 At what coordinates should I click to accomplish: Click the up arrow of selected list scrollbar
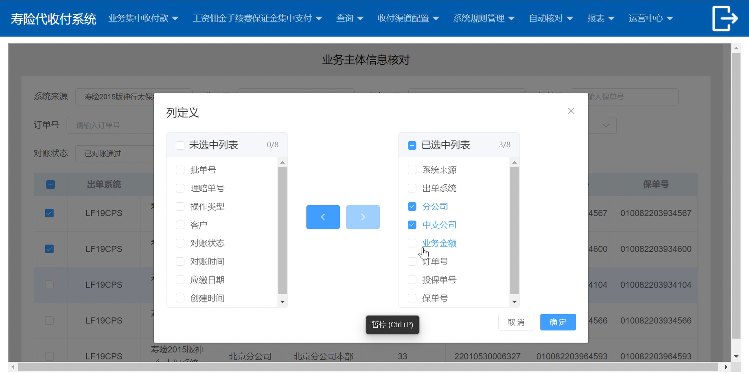515,162
